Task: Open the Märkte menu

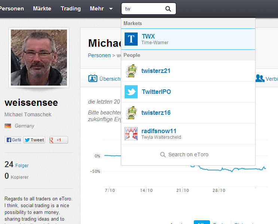Action: click(x=42, y=9)
